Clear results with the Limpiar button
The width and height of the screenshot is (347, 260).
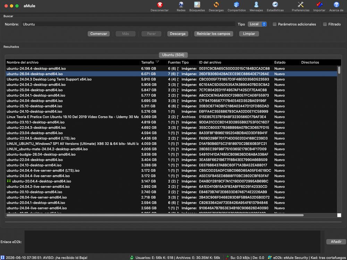click(x=249, y=34)
